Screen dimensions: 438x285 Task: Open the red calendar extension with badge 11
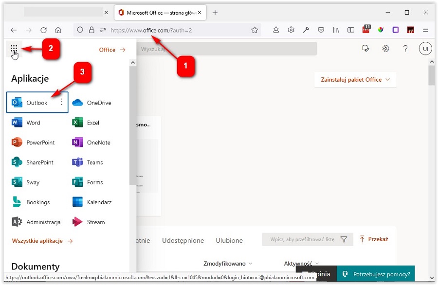click(366, 29)
